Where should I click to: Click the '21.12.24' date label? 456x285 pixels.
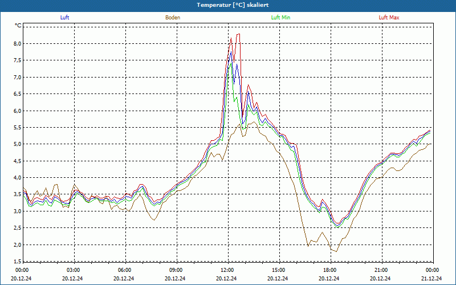[x=431, y=278]
